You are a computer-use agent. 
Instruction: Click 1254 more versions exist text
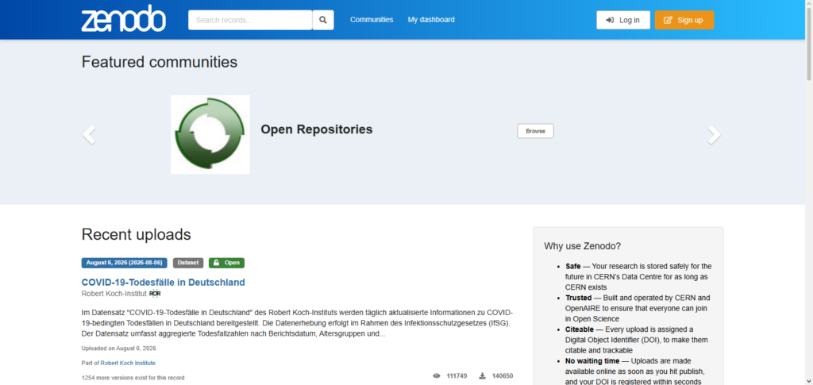click(133, 377)
